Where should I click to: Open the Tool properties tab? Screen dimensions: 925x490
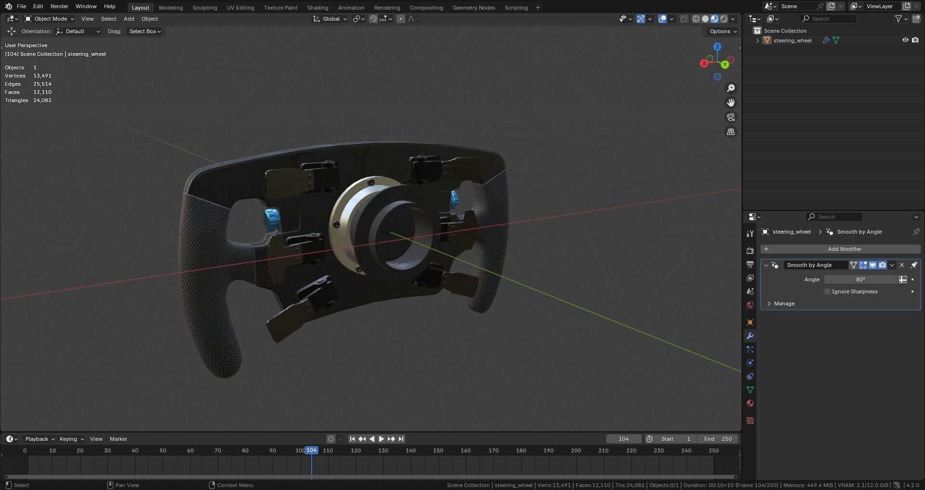[x=750, y=234]
